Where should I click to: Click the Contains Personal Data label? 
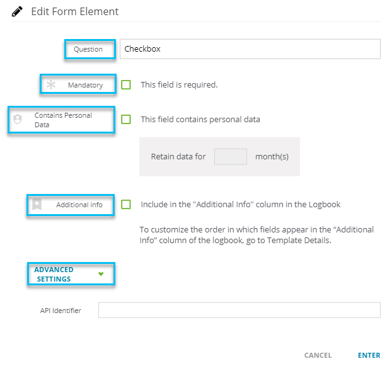click(63, 120)
